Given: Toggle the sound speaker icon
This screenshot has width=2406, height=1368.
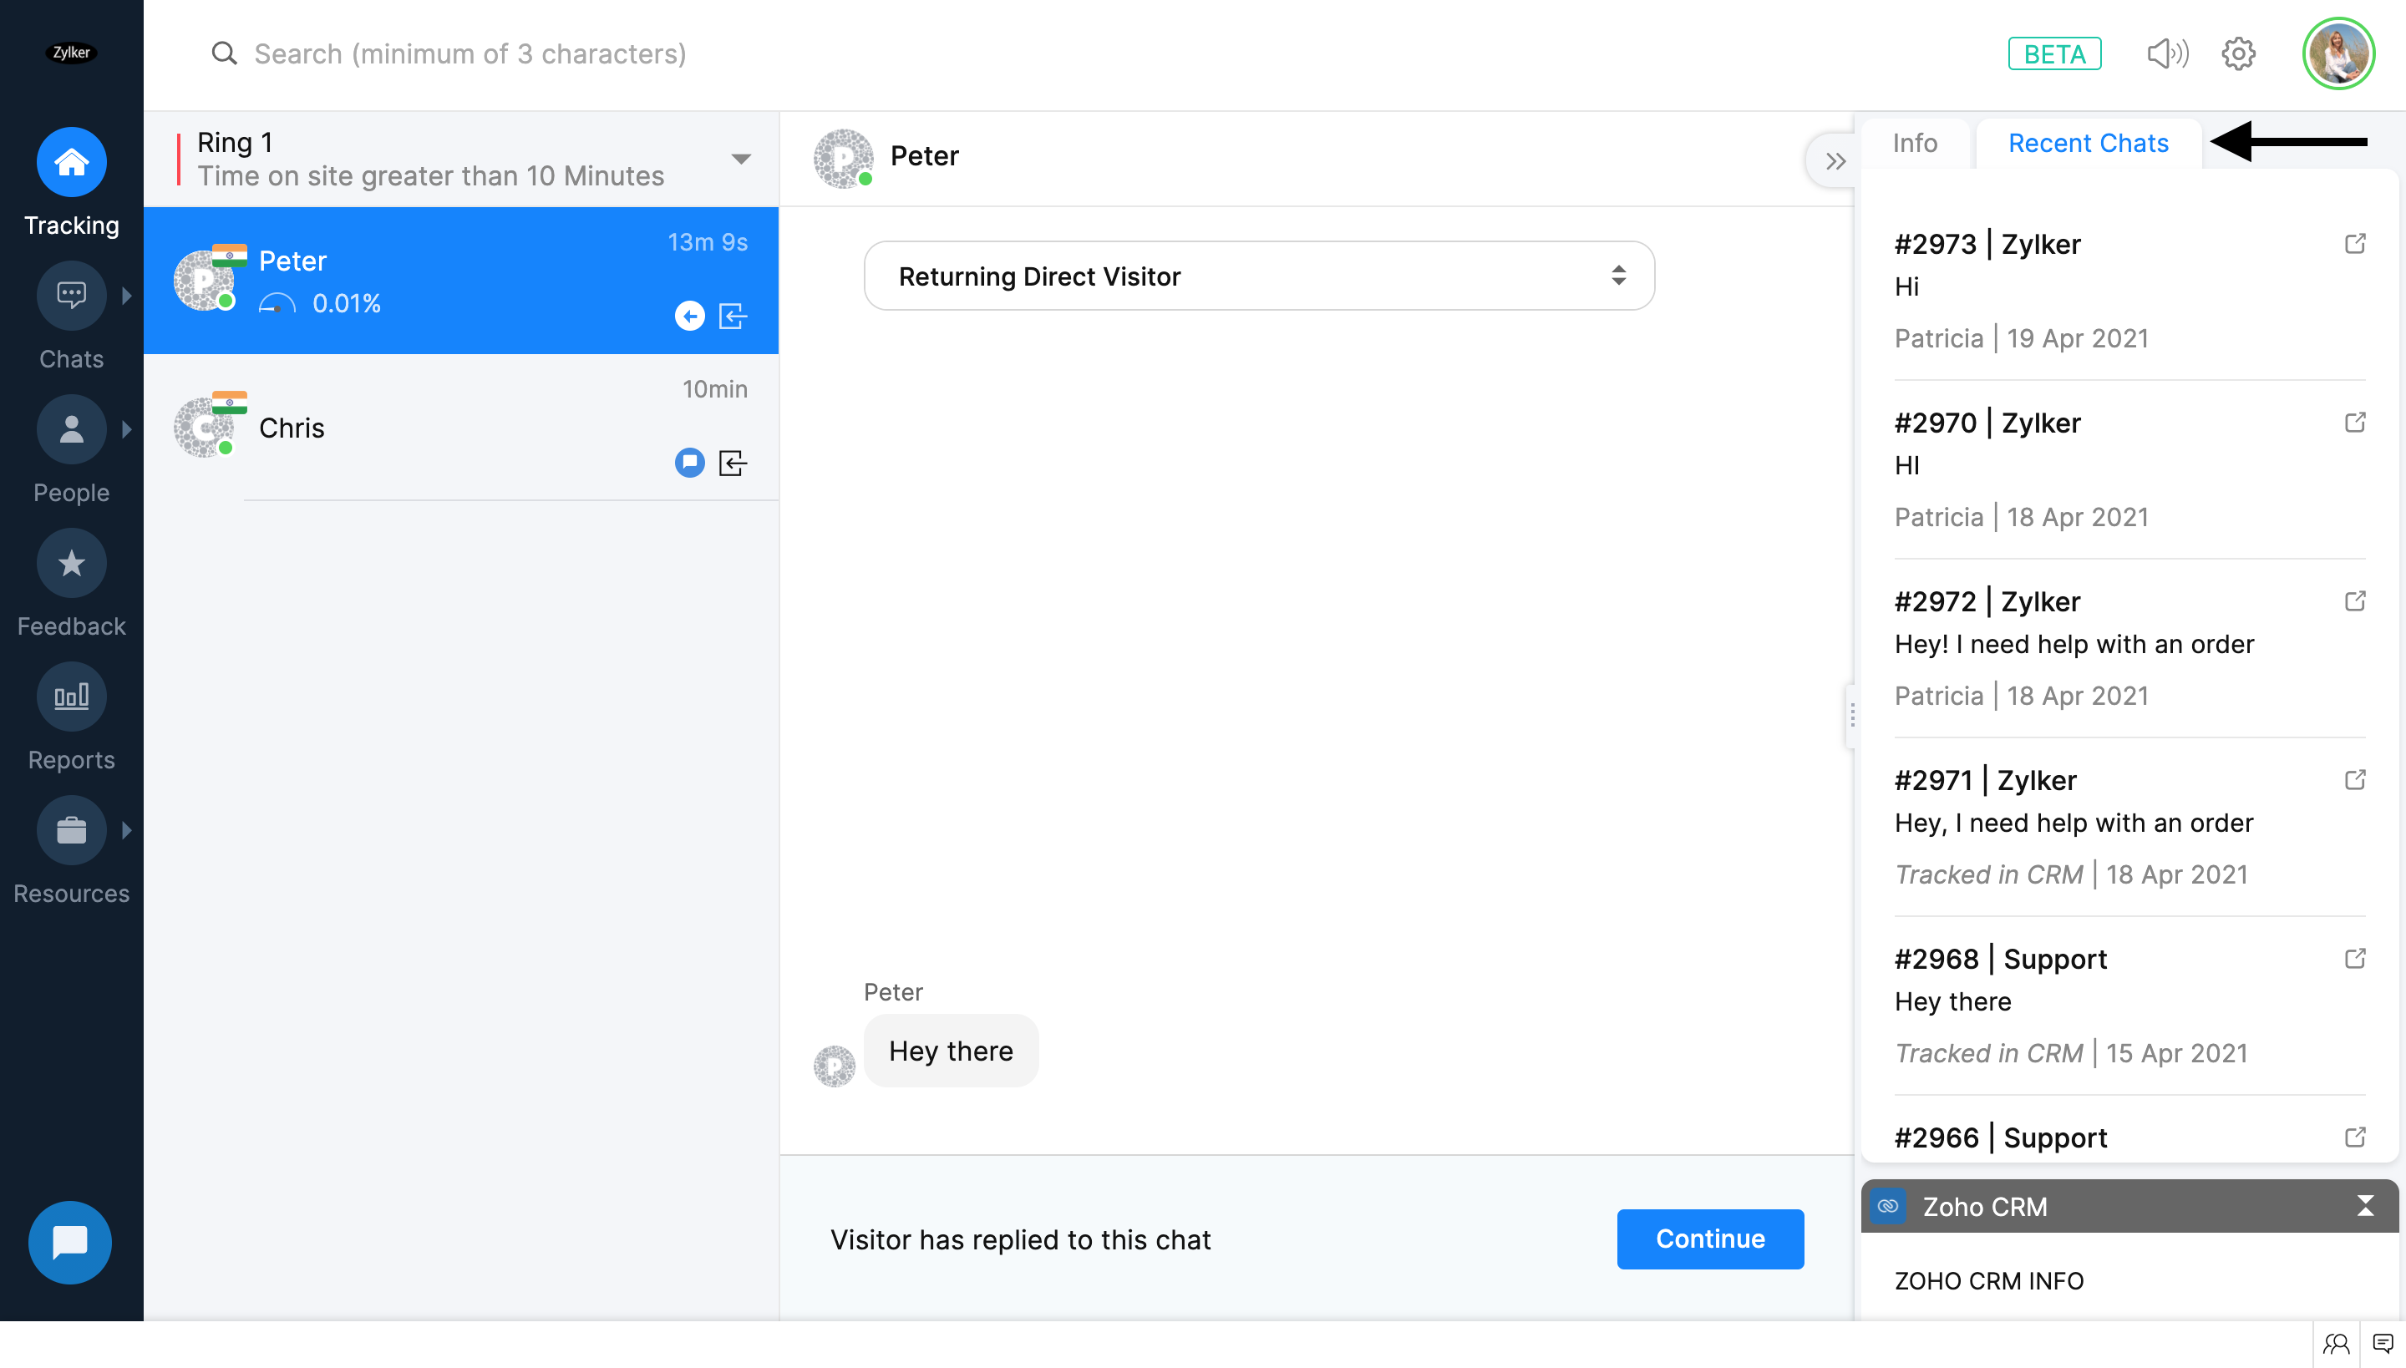Looking at the screenshot, I should coord(2167,53).
